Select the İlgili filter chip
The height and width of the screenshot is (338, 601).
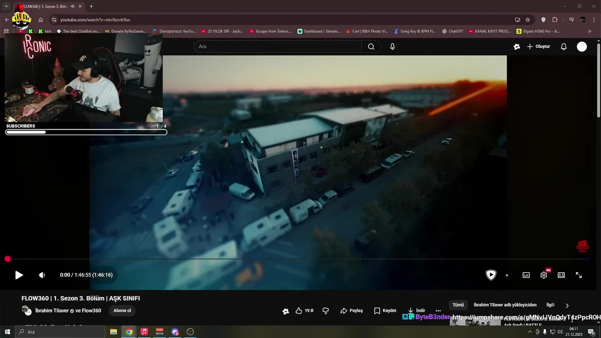pos(550,305)
